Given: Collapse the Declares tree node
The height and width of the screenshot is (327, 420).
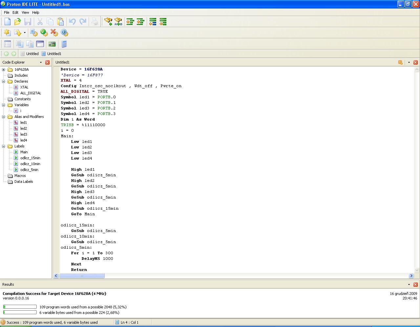Looking at the screenshot, I should point(4,81).
